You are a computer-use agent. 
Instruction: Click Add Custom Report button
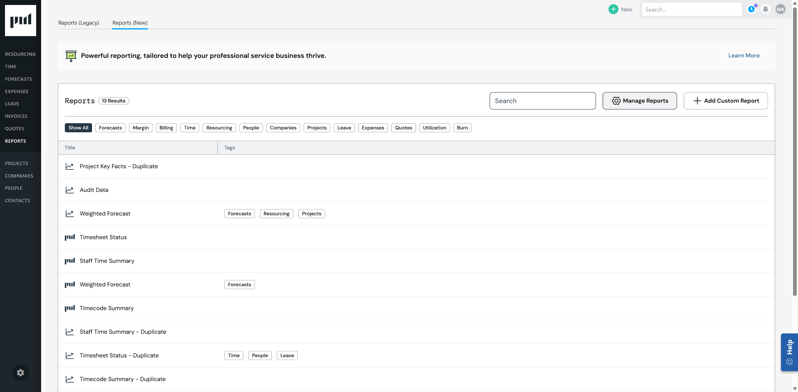point(726,101)
